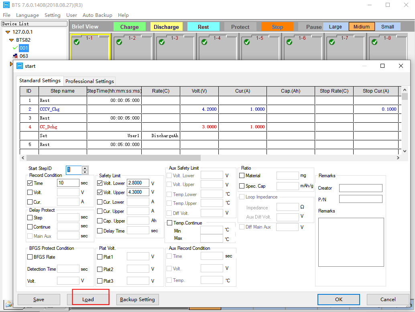Open the Setting menu

tap(53, 15)
